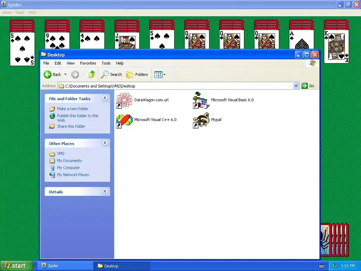Open the Views icon button

pos(158,75)
